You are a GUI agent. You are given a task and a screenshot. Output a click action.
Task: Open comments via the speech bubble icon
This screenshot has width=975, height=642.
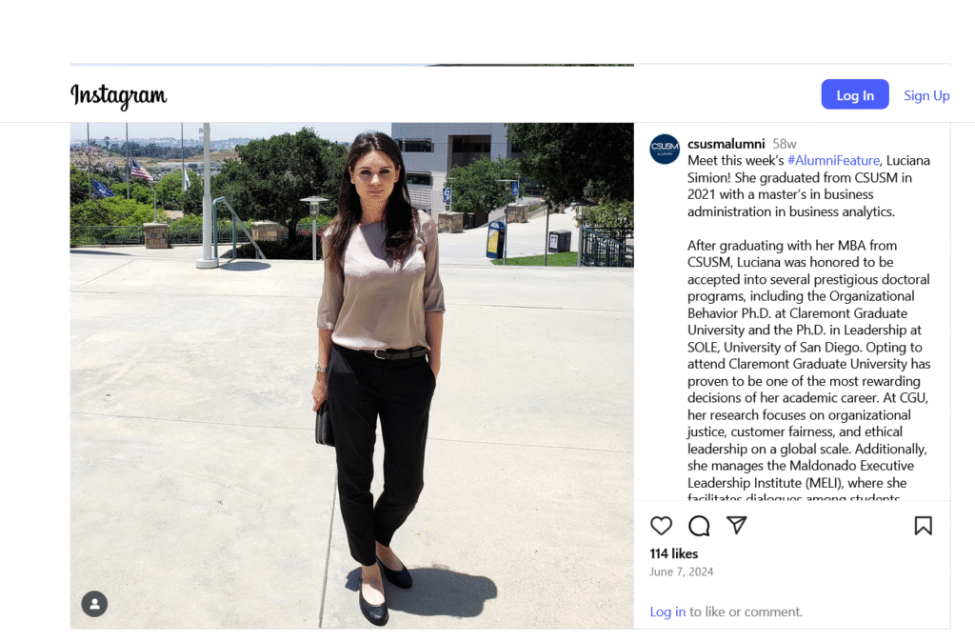pyautogui.click(x=699, y=526)
